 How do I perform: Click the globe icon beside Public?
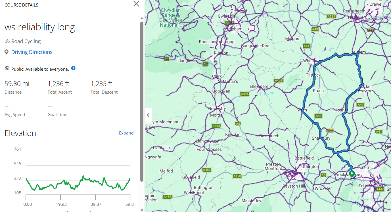point(7,68)
